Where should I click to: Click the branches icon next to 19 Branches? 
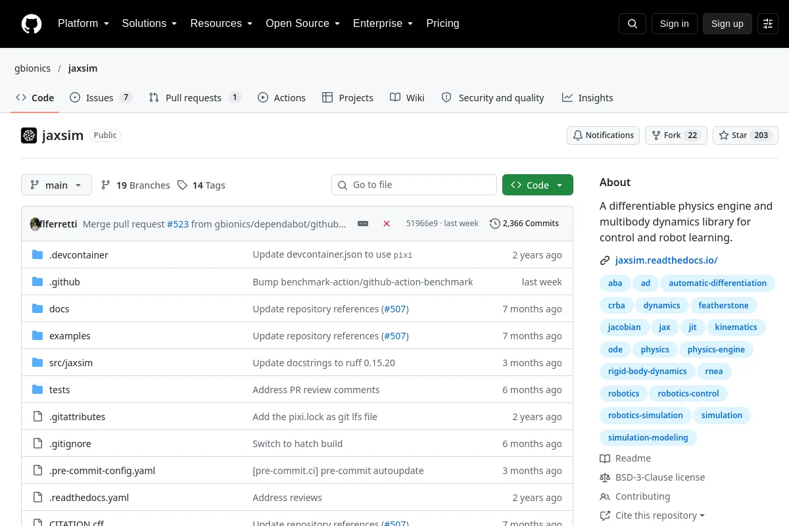(x=106, y=185)
